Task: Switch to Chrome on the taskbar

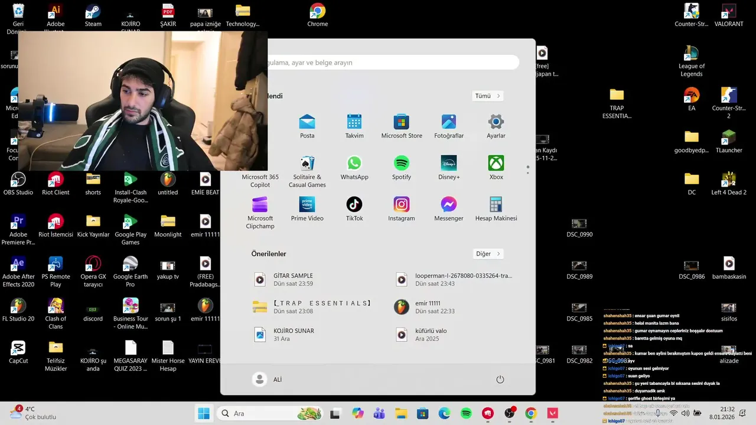Action: [x=531, y=413]
